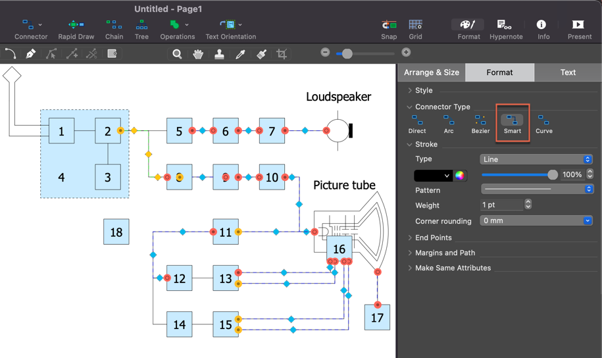Open the black stroke color swatch

[433, 176]
